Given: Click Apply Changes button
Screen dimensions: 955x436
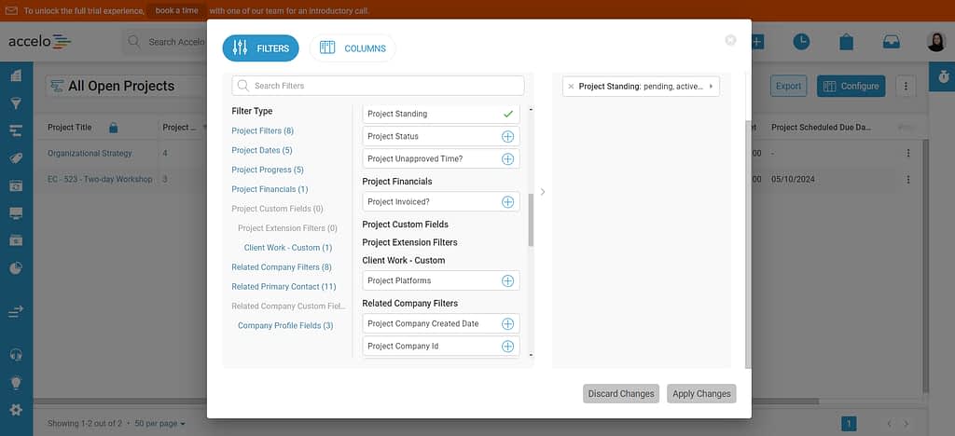Looking at the screenshot, I should pyautogui.click(x=701, y=393).
